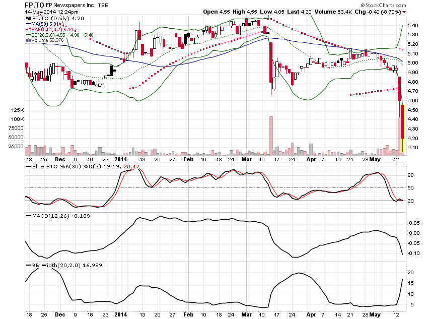Click the Chg -0.40 (-8.70%) value
The height and width of the screenshot is (319, 428).
click(378, 12)
